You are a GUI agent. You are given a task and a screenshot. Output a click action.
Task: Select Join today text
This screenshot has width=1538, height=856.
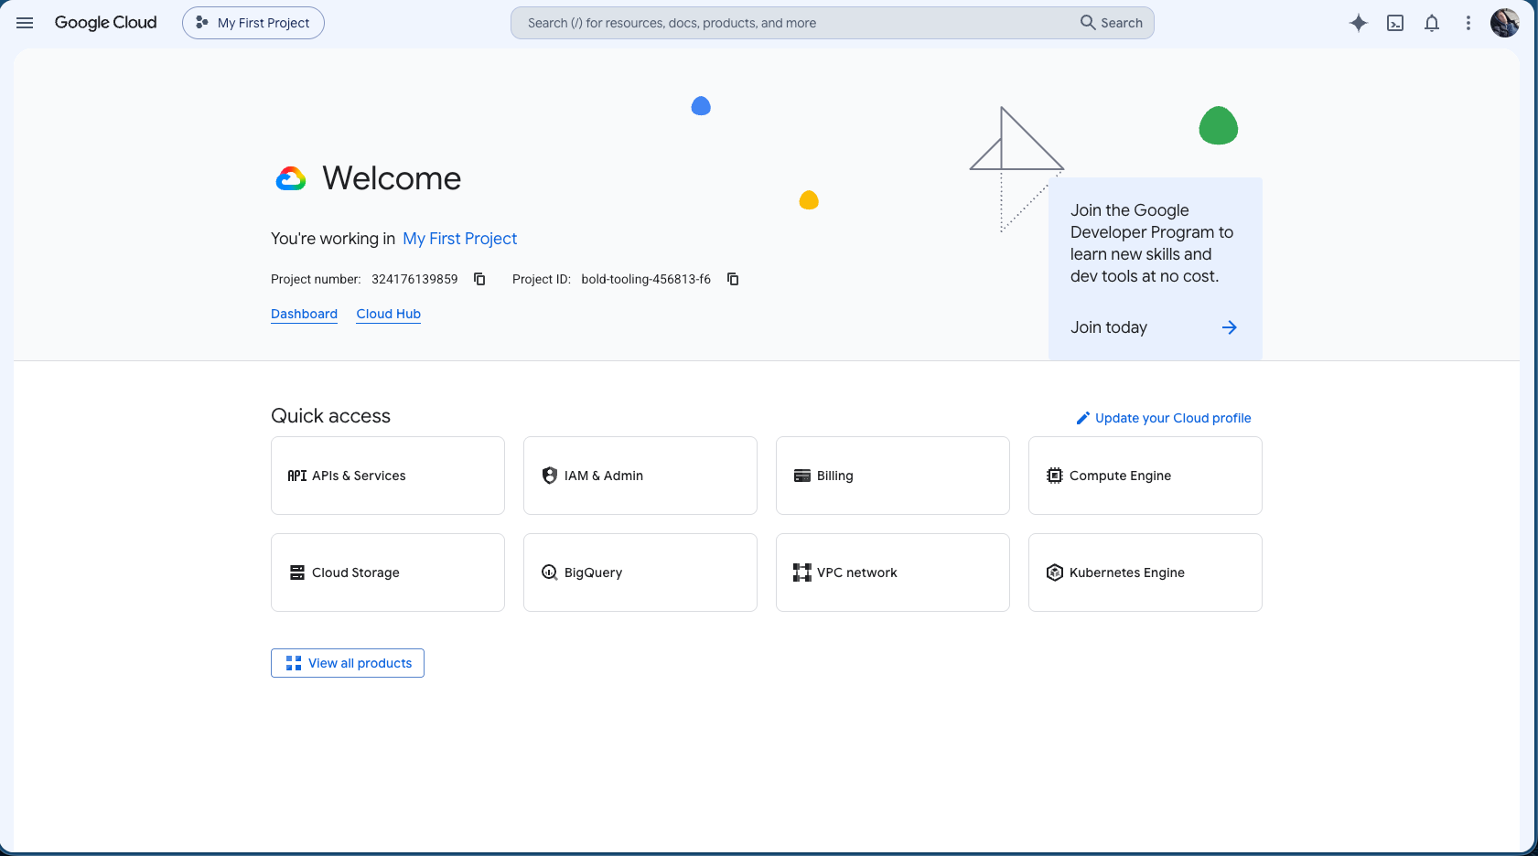pos(1109,327)
